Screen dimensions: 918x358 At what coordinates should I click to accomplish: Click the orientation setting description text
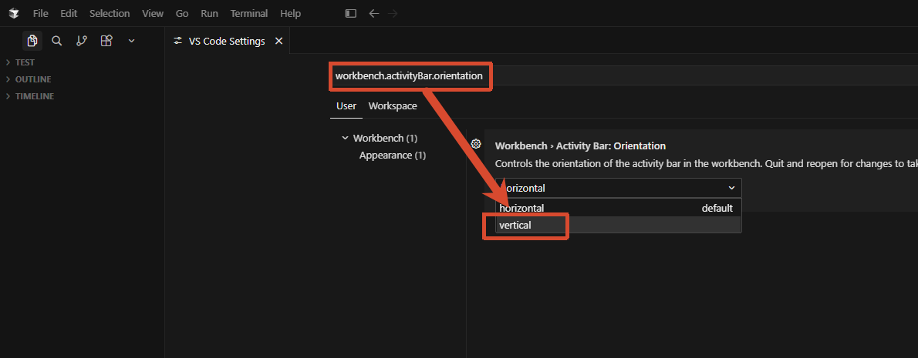(x=707, y=163)
